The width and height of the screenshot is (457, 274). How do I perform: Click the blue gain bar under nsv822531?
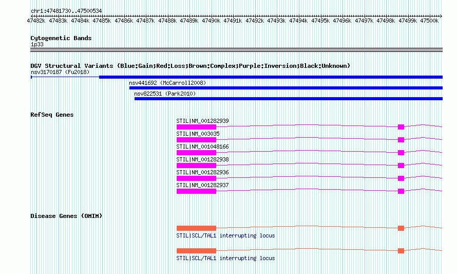[289, 99]
